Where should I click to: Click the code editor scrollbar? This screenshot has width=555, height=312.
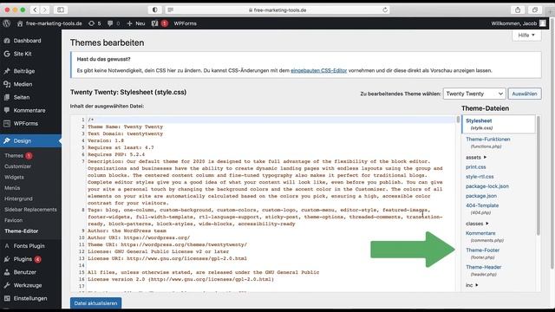click(458, 120)
